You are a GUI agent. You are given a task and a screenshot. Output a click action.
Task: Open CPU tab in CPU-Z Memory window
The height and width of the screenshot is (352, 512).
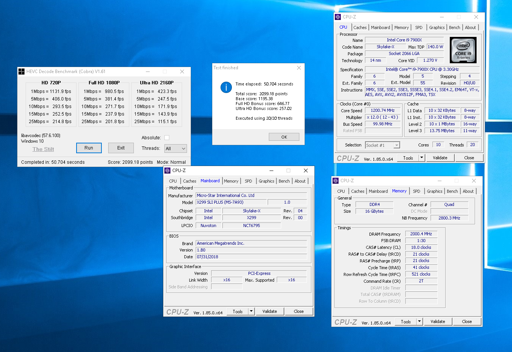click(341, 191)
